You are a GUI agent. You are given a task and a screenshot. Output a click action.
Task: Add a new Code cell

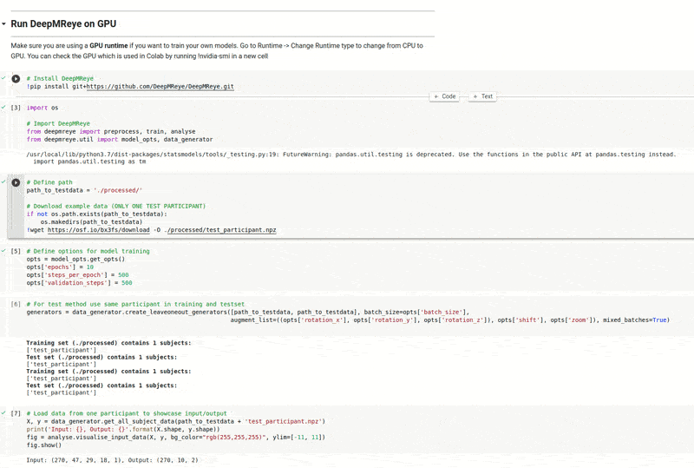(445, 96)
